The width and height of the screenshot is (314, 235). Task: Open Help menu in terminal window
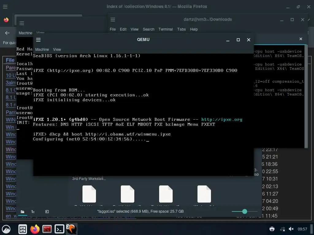point(194,29)
